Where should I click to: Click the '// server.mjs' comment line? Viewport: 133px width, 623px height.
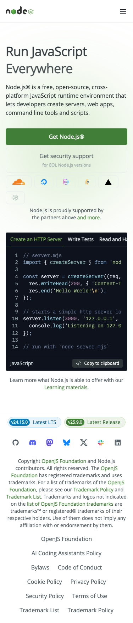tap(42, 255)
